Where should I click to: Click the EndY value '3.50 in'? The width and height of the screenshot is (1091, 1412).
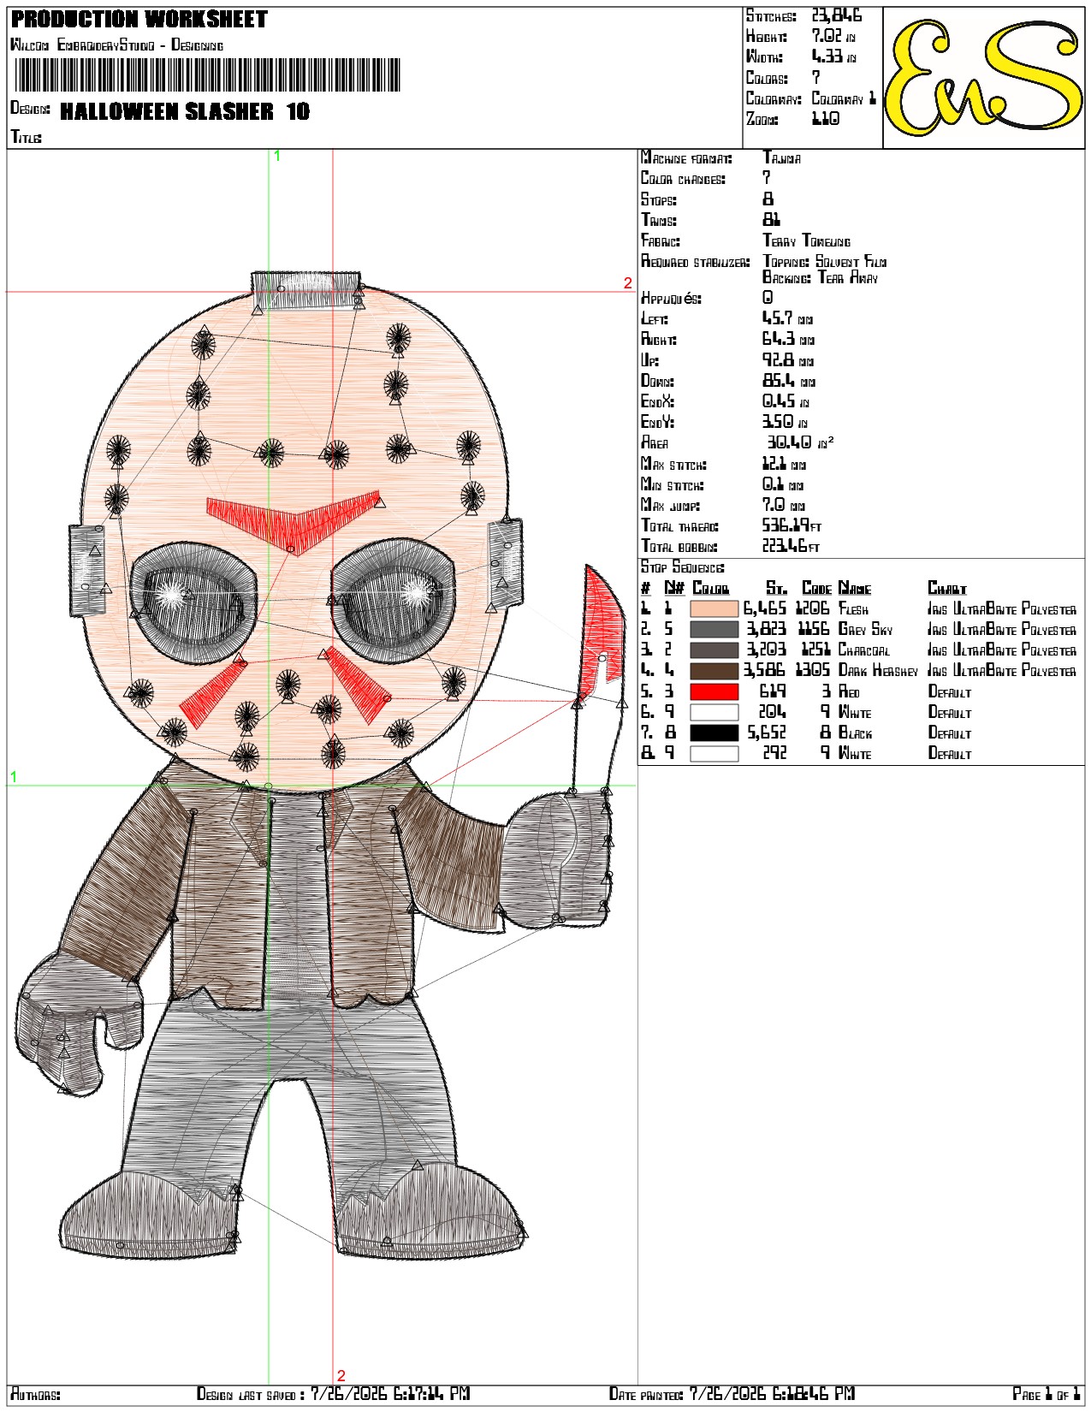coord(785,422)
